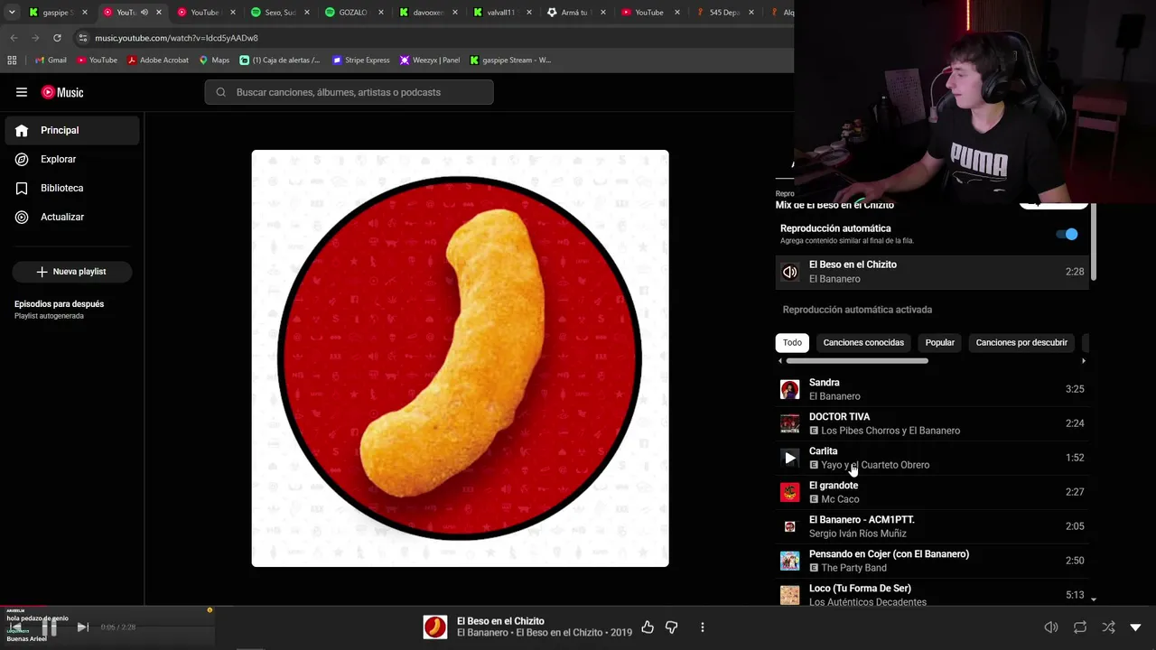Click the address bar URL

pyautogui.click(x=177, y=38)
